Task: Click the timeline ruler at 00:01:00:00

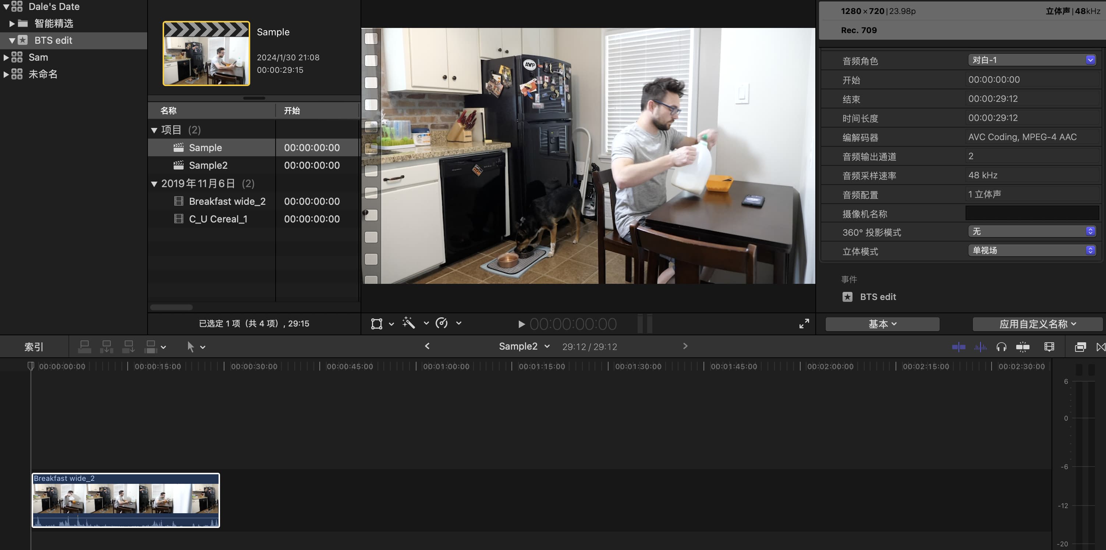Action: tap(446, 367)
